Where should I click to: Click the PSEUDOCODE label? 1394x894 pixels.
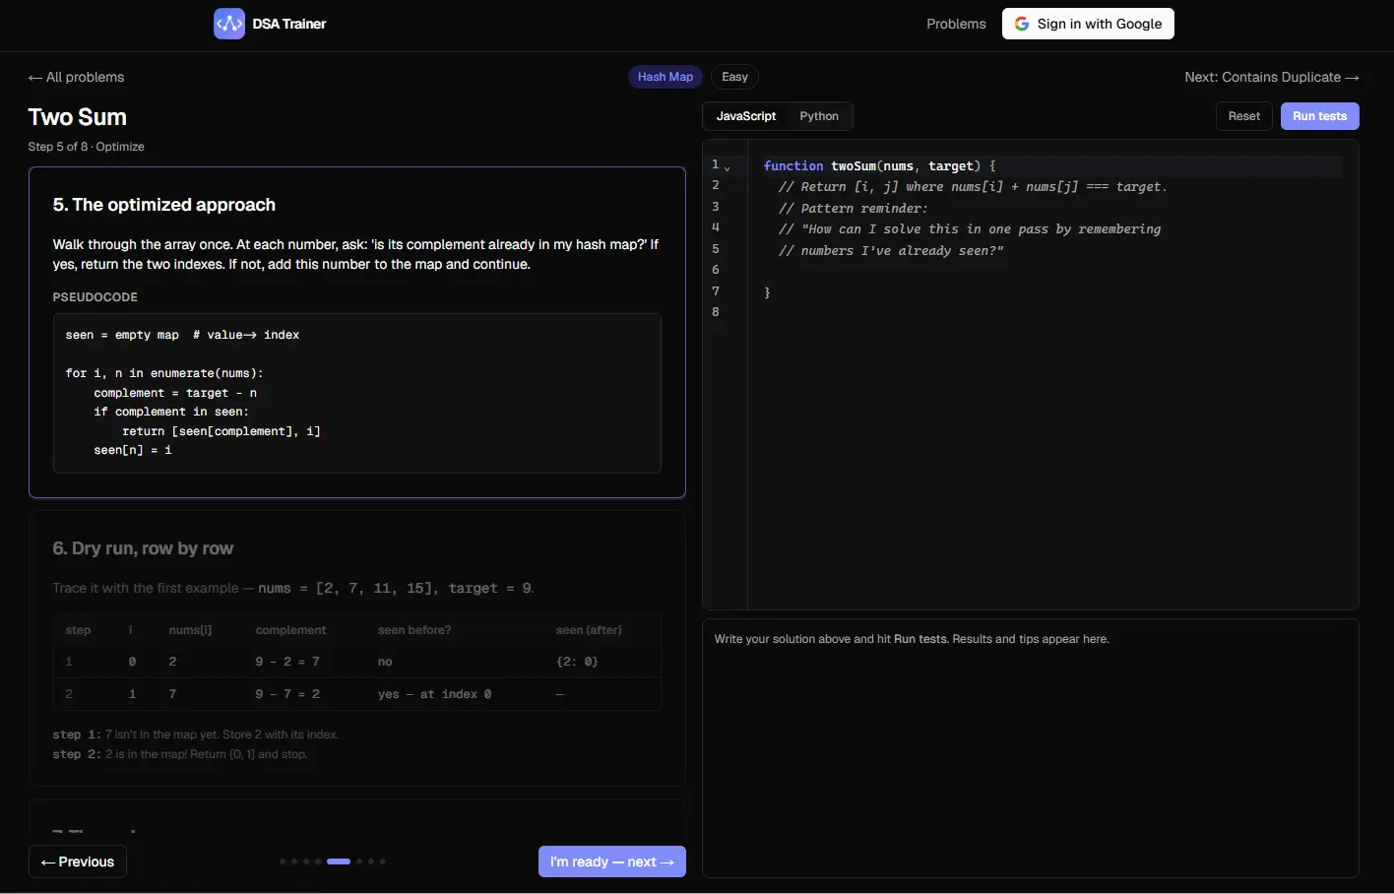point(95,297)
